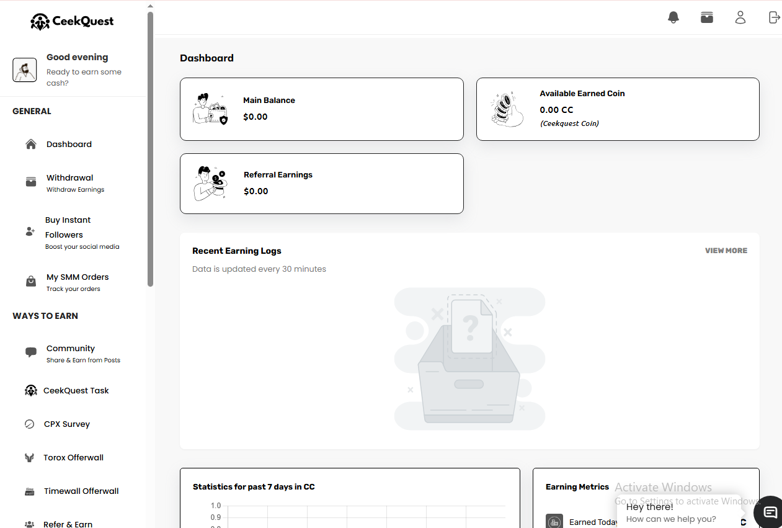Screen dimensions: 782x528
Task: Click the Torox Offerwall bull icon
Action: [x=29, y=458]
